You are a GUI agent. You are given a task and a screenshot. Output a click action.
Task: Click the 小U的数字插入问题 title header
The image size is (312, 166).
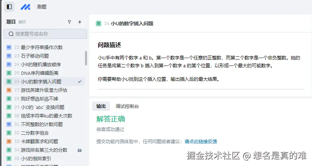(132, 24)
